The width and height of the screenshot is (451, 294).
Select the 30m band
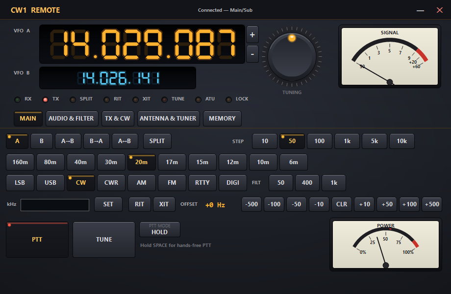111,162
